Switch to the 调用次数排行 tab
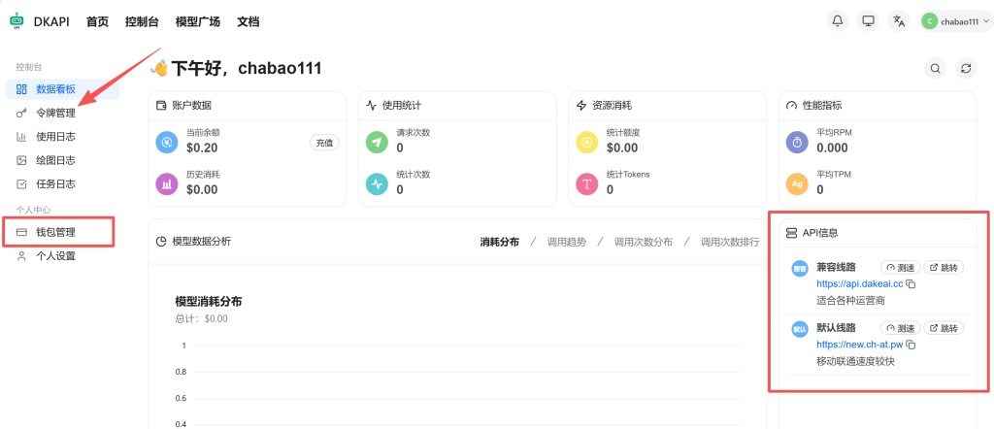 click(730, 242)
